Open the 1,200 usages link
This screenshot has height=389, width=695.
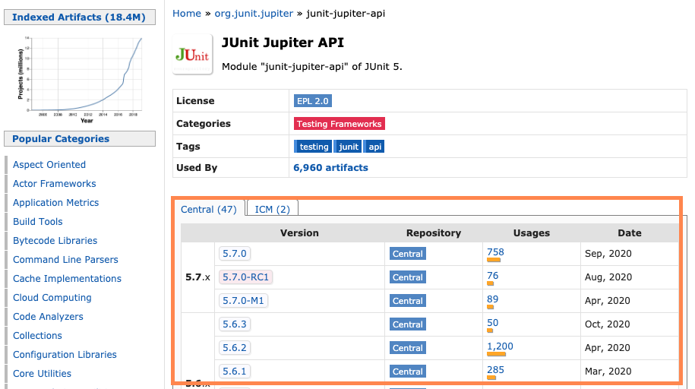500,346
